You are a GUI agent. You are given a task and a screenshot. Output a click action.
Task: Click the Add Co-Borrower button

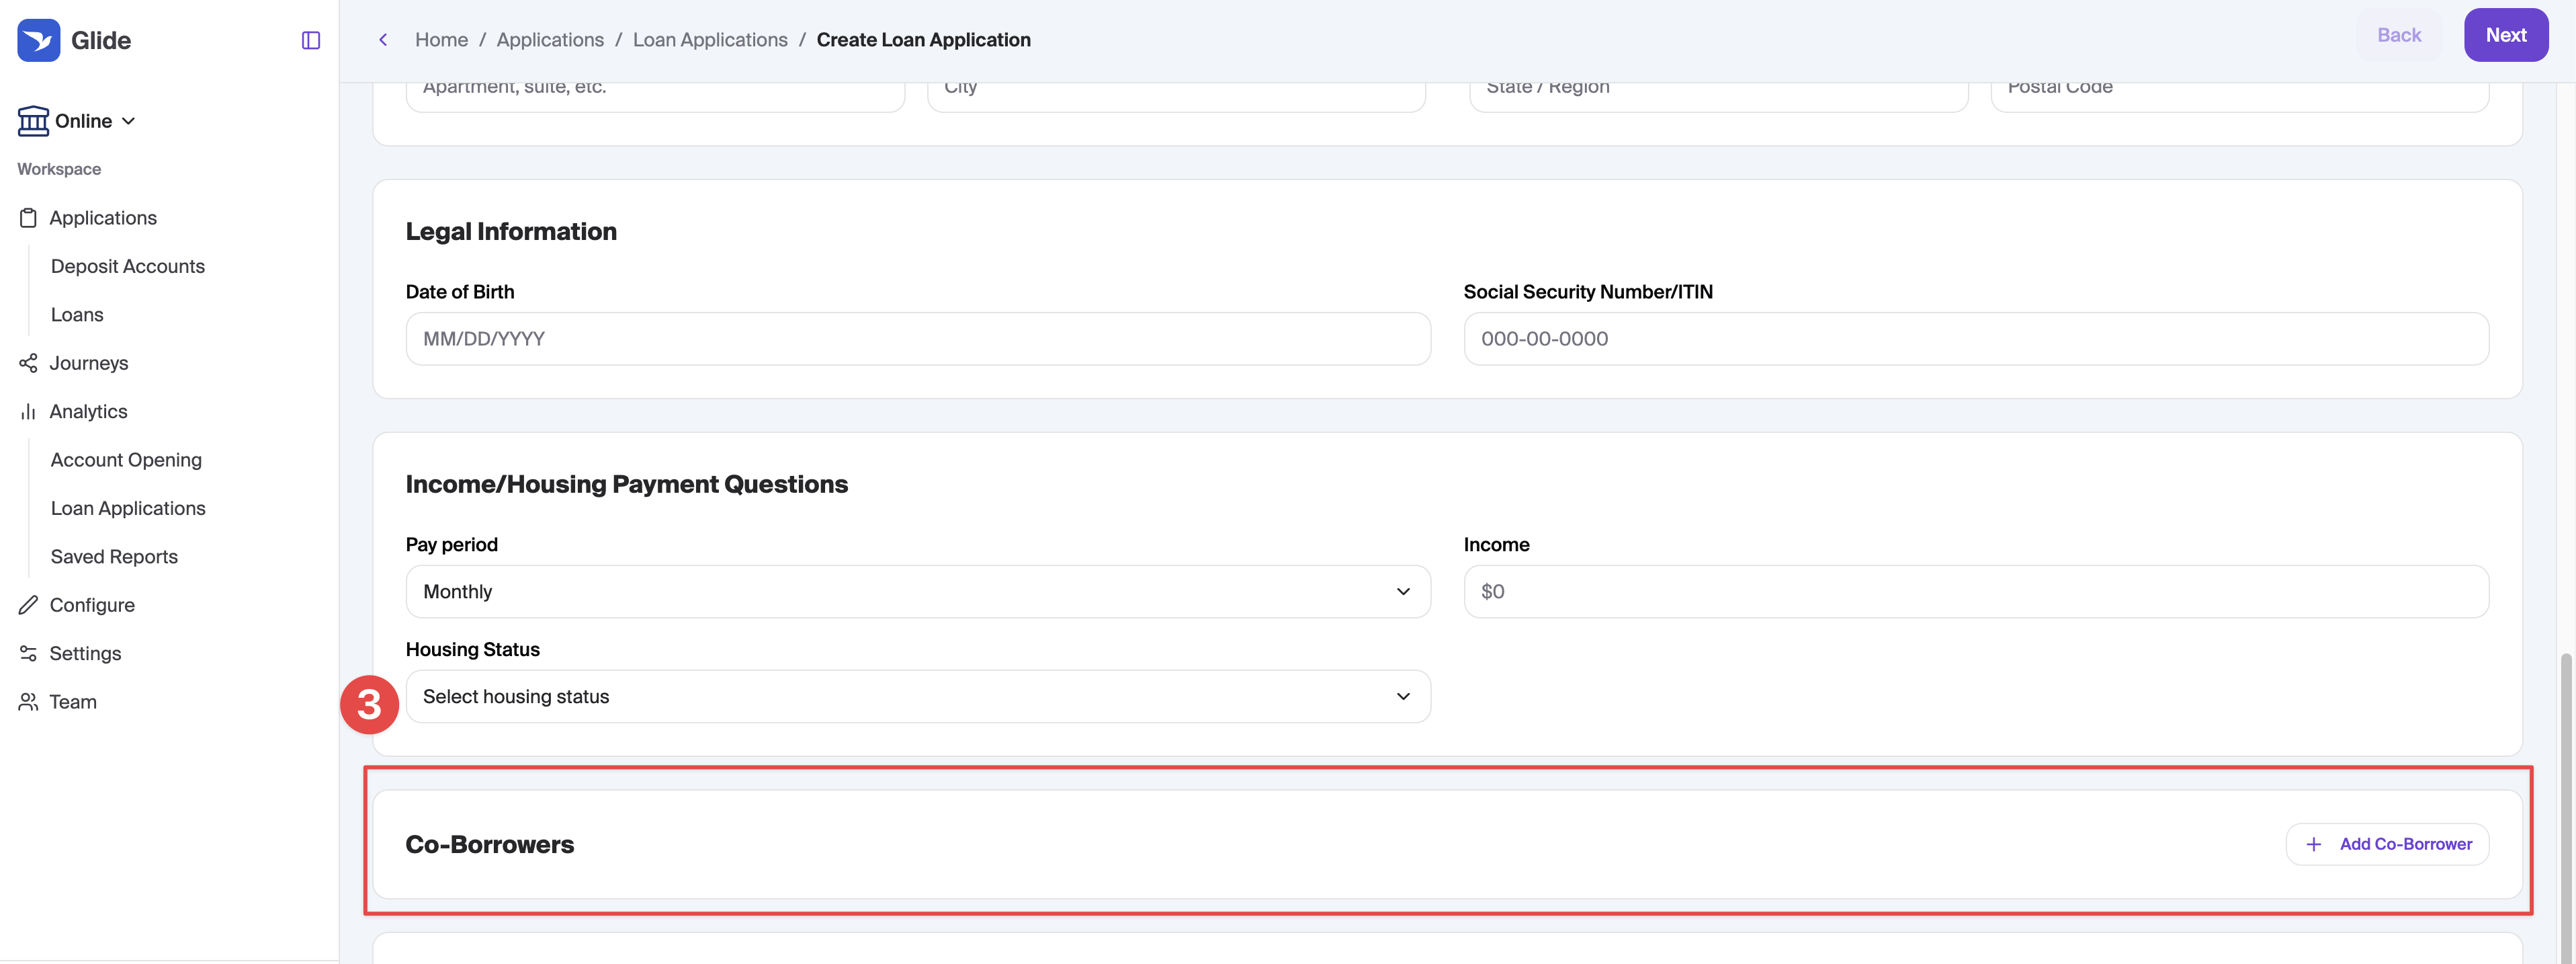point(2387,844)
